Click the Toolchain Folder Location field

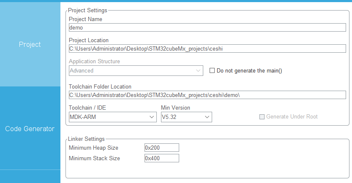point(207,95)
